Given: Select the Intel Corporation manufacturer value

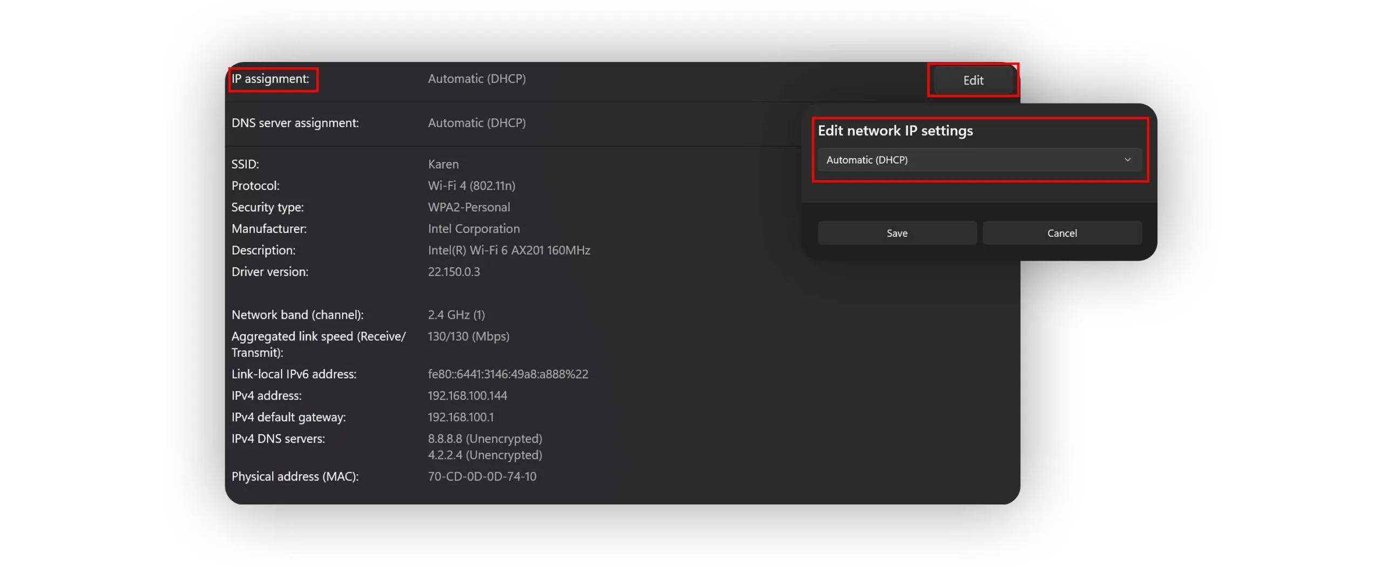Looking at the screenshot, I should [473, 229].
